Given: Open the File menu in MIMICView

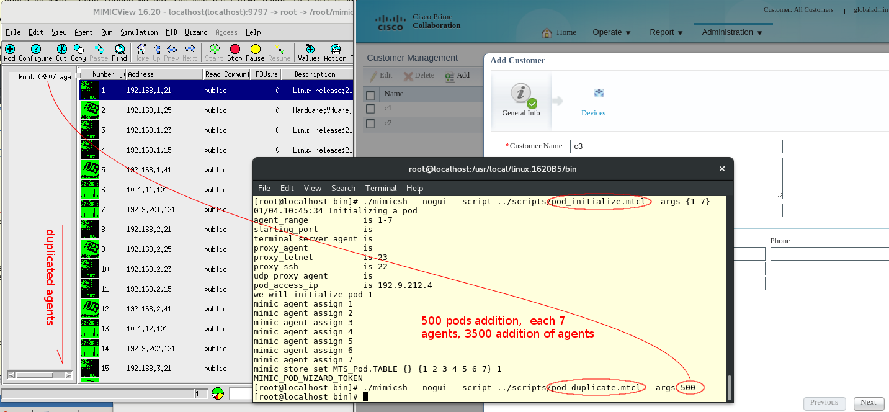Looking at the screenshot, I should click(13, 32).
